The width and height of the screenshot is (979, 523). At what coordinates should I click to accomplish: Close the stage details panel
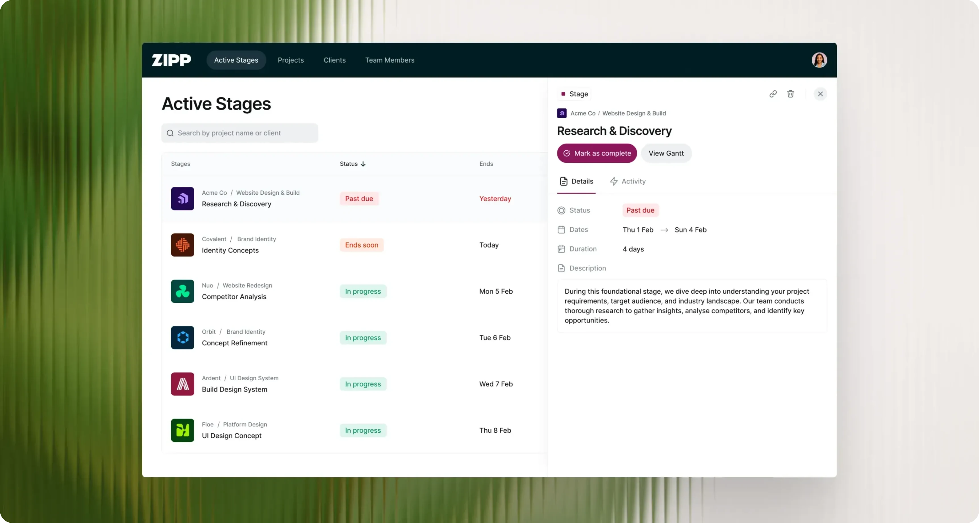click(820, 94)
